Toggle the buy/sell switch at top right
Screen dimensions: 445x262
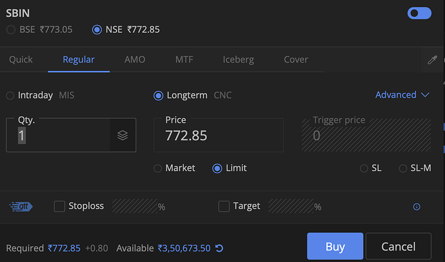419,13
